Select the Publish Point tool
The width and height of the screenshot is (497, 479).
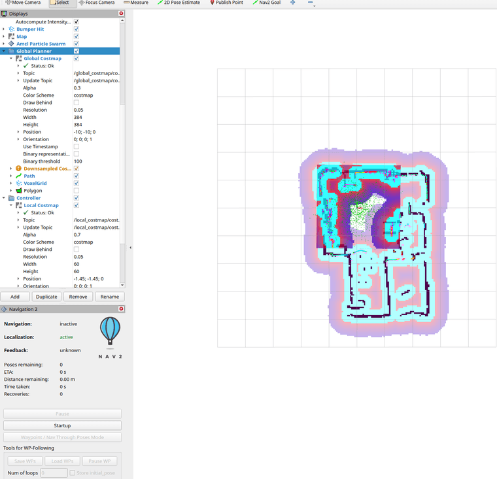pyautogui.click(x=227, y=3)
